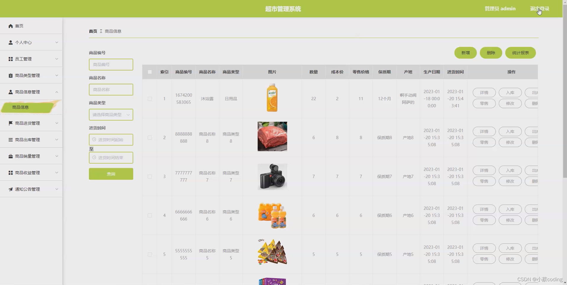Click the flag icon for 商品进货管理

click(x=11, y=123)
